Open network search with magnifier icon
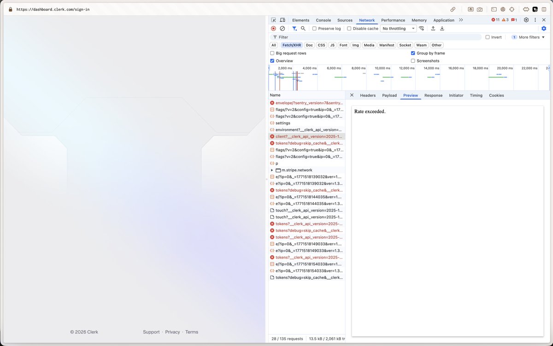Screen dimensions: 553x346 pyautogui.click(x=303, y=29)
